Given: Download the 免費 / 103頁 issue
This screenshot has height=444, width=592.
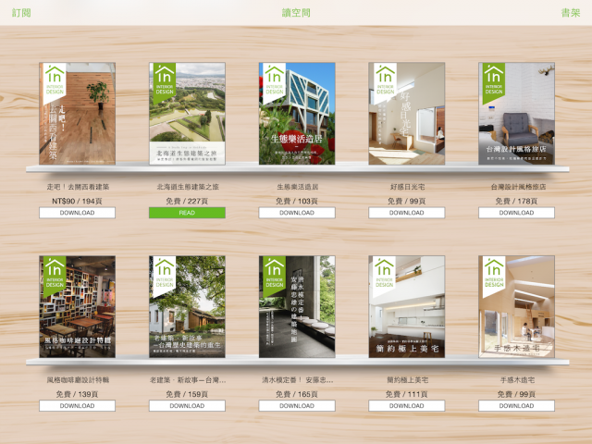Looking at the screenshot, I should click(x=297, y=213).
